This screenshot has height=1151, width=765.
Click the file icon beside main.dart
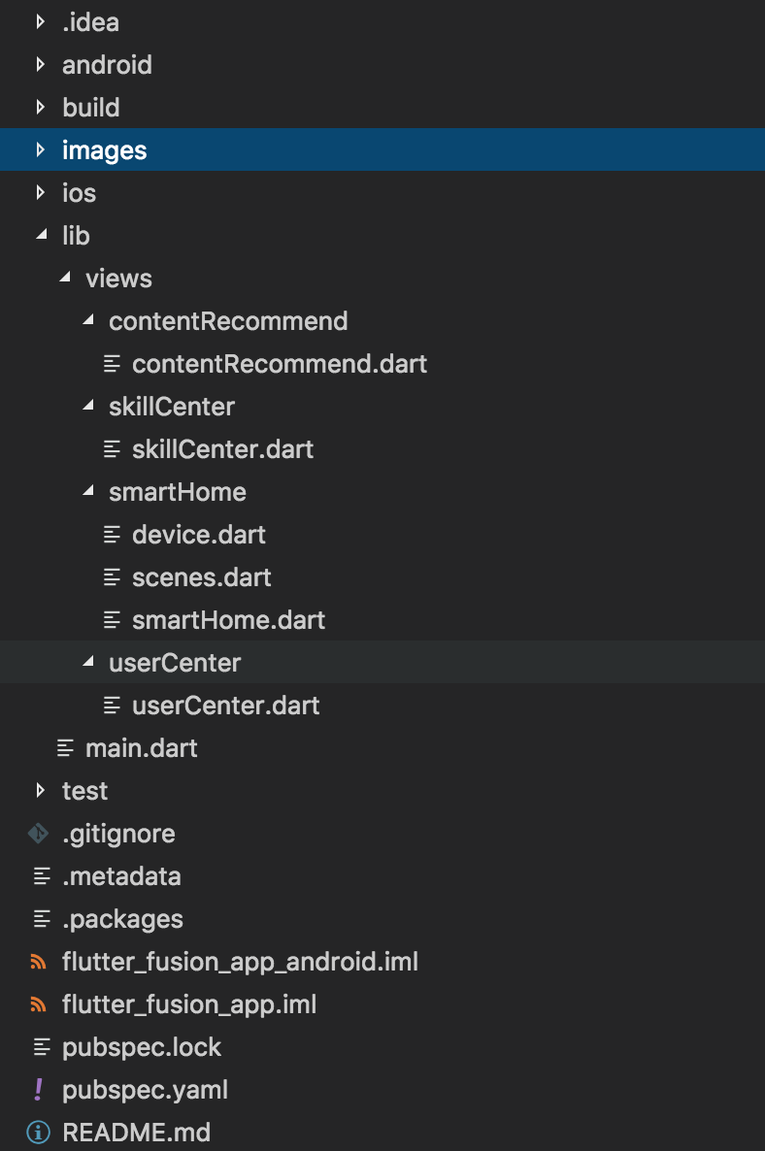(65, 748)
